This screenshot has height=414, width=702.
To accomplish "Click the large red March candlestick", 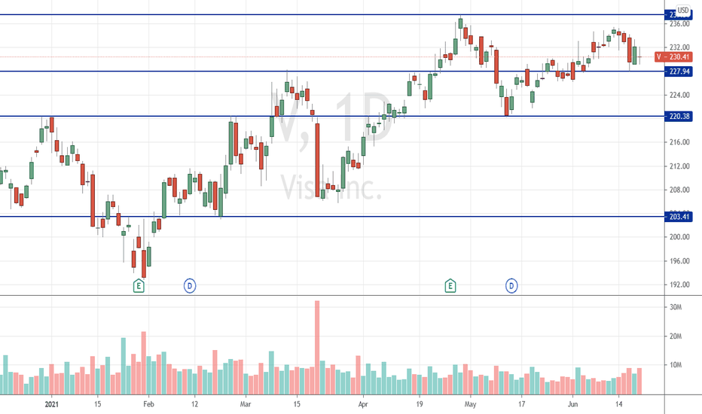I will [x=317, y=160].
